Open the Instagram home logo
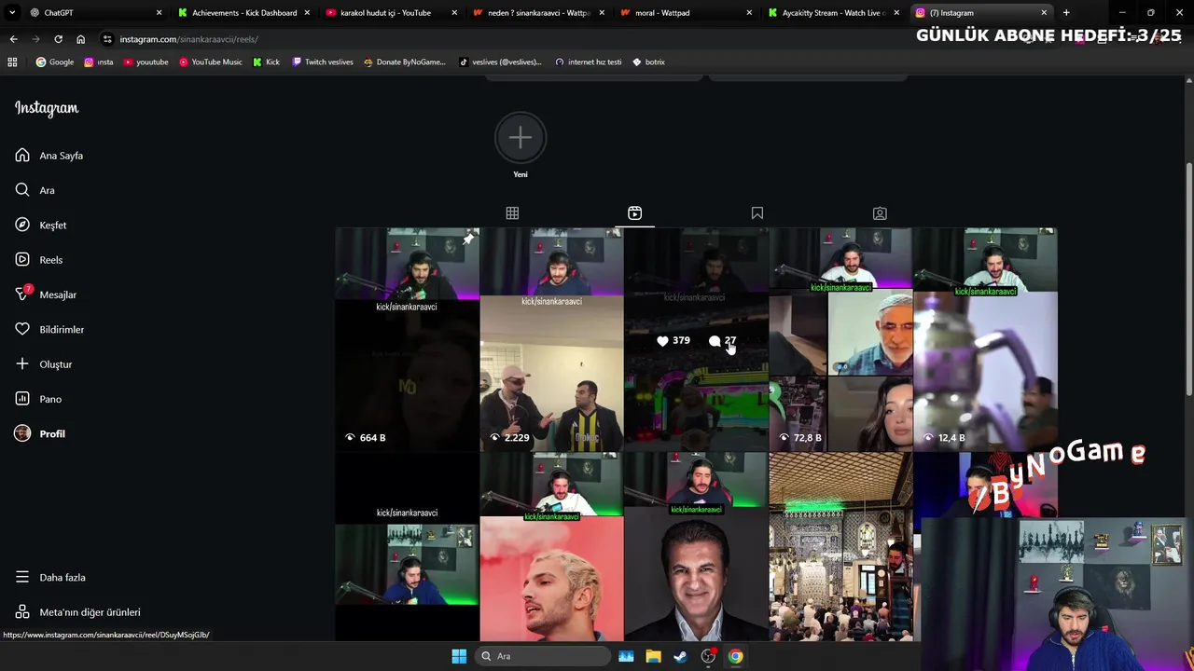This screenshot has height=671, width=1194. [x=47, y=108]
